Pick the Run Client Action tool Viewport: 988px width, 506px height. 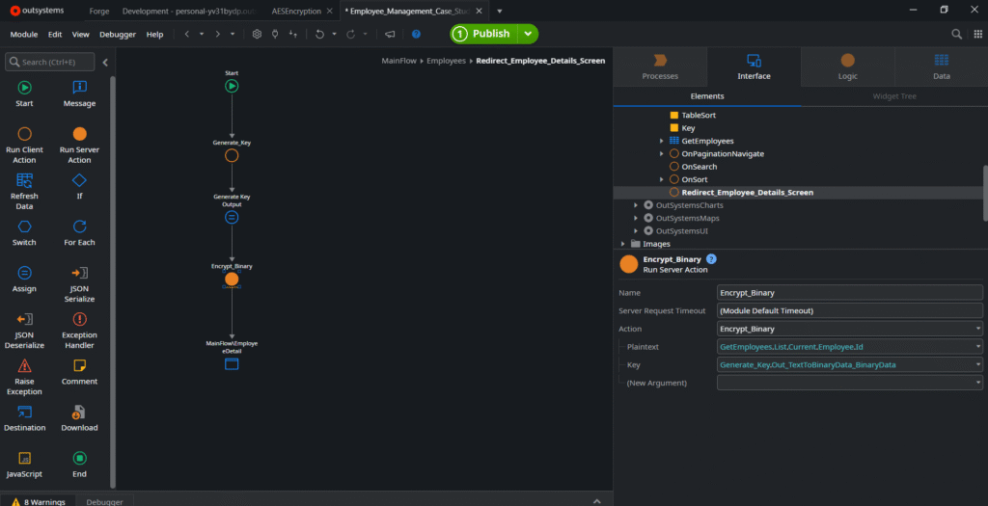(24, 146)
